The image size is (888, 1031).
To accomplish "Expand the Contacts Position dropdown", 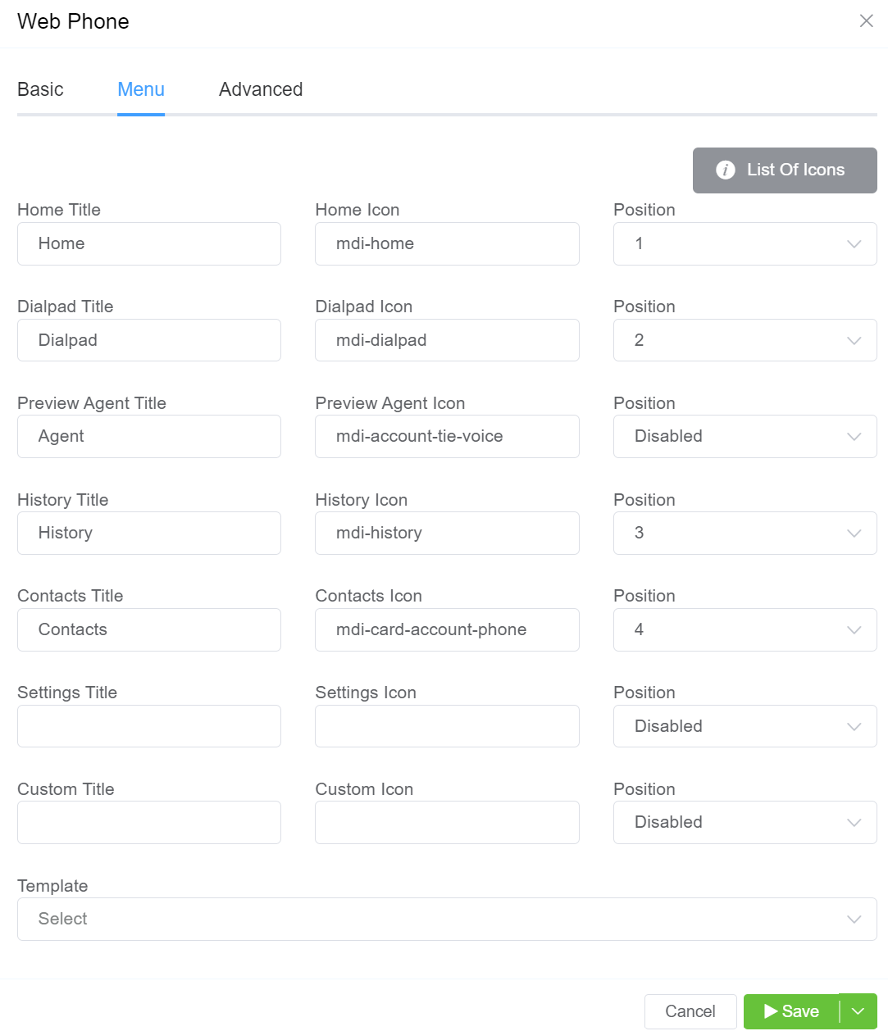I will (x=745, y=629).
